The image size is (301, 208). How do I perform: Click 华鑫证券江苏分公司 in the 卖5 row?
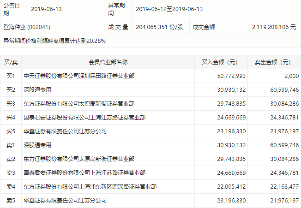point(65,200)
